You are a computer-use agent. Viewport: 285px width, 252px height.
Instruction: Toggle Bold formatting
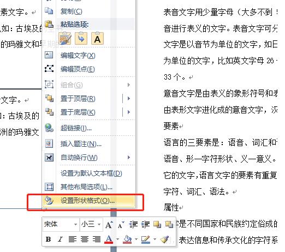[x=48, y=239]
